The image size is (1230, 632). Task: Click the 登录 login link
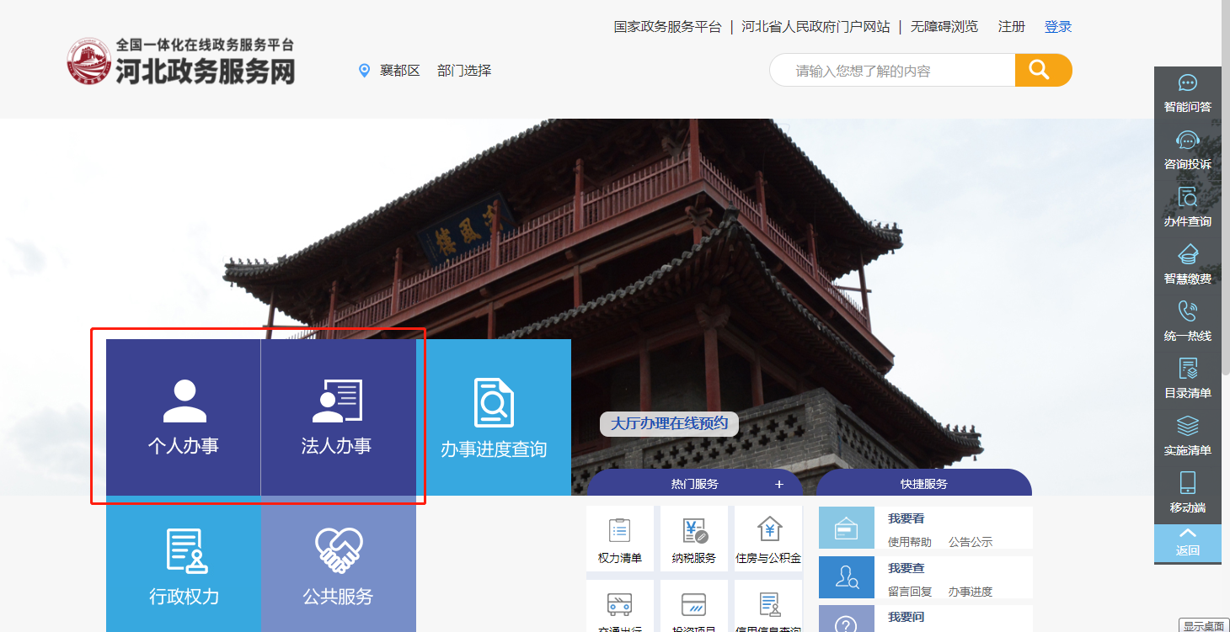pos(1057,26)
